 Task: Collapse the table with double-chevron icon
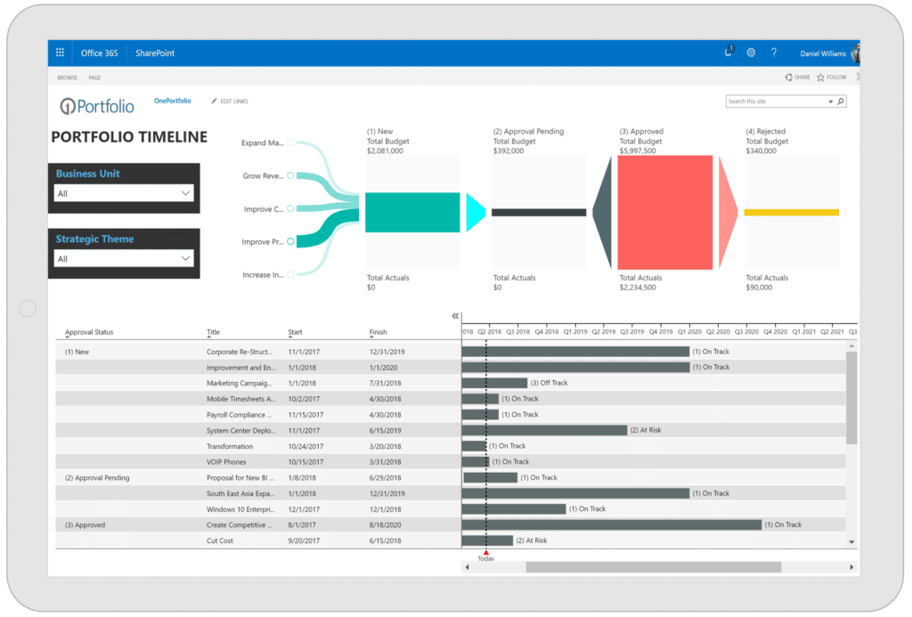(455, 316)
